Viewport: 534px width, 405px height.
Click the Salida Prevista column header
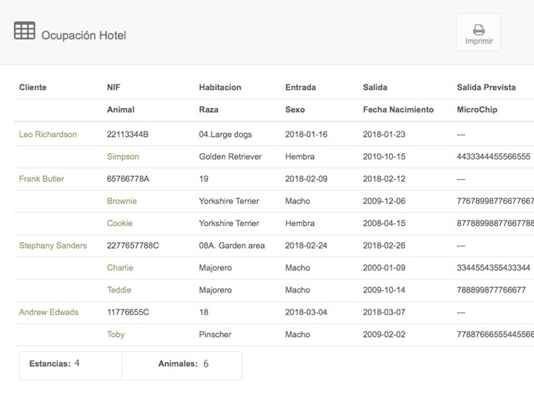(486, 88)
